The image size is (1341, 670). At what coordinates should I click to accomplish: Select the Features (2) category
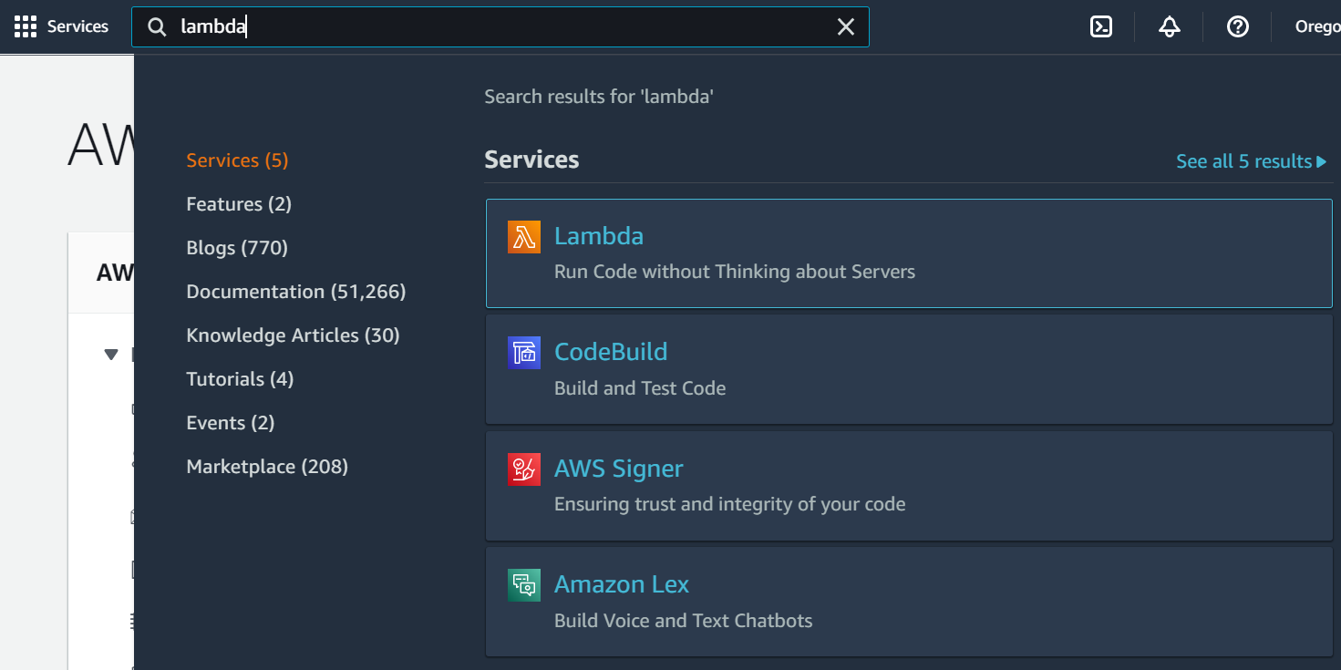(239, 204)
